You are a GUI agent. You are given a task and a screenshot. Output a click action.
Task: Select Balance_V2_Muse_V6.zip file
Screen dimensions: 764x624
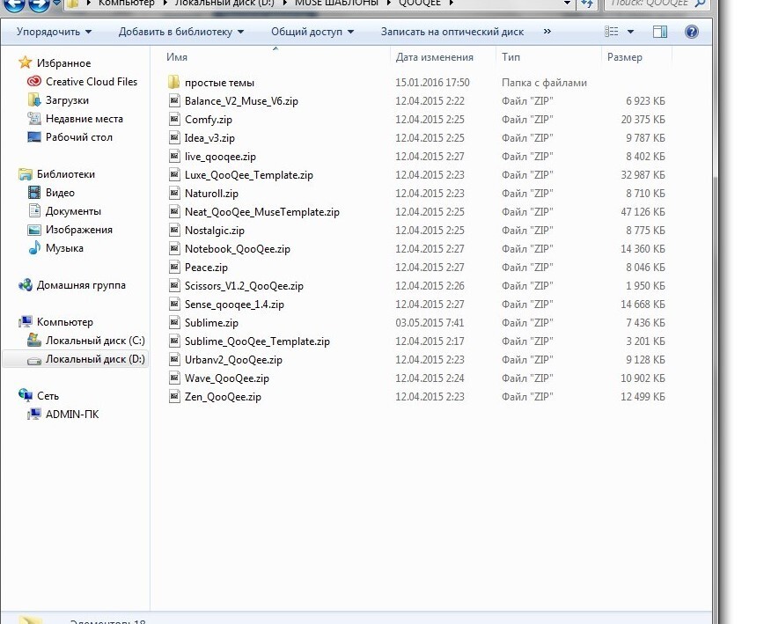[x=241, y=101]
